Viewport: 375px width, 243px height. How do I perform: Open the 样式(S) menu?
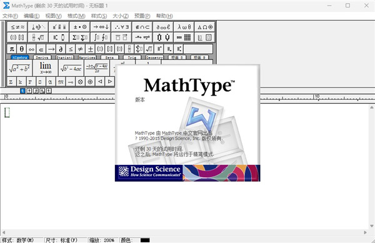coord(99,16)
